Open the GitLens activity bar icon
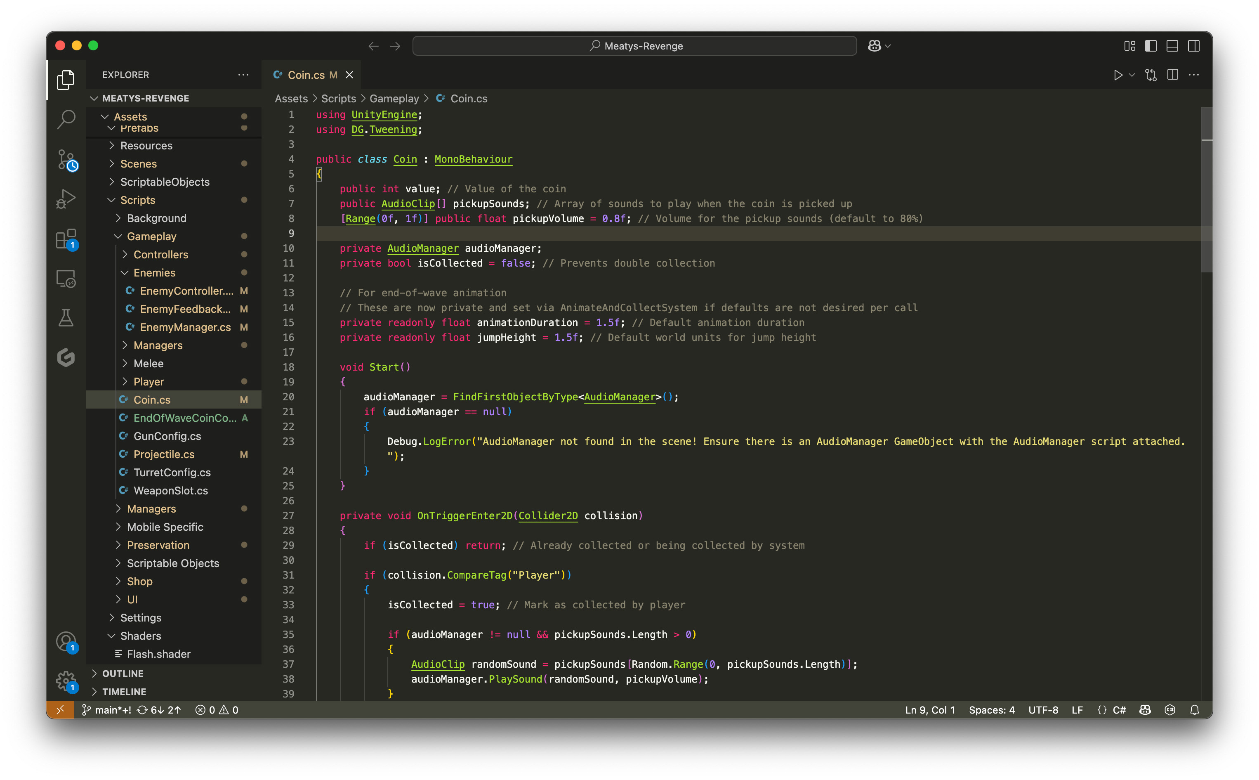1259x780 pixels. click(66, 357)
